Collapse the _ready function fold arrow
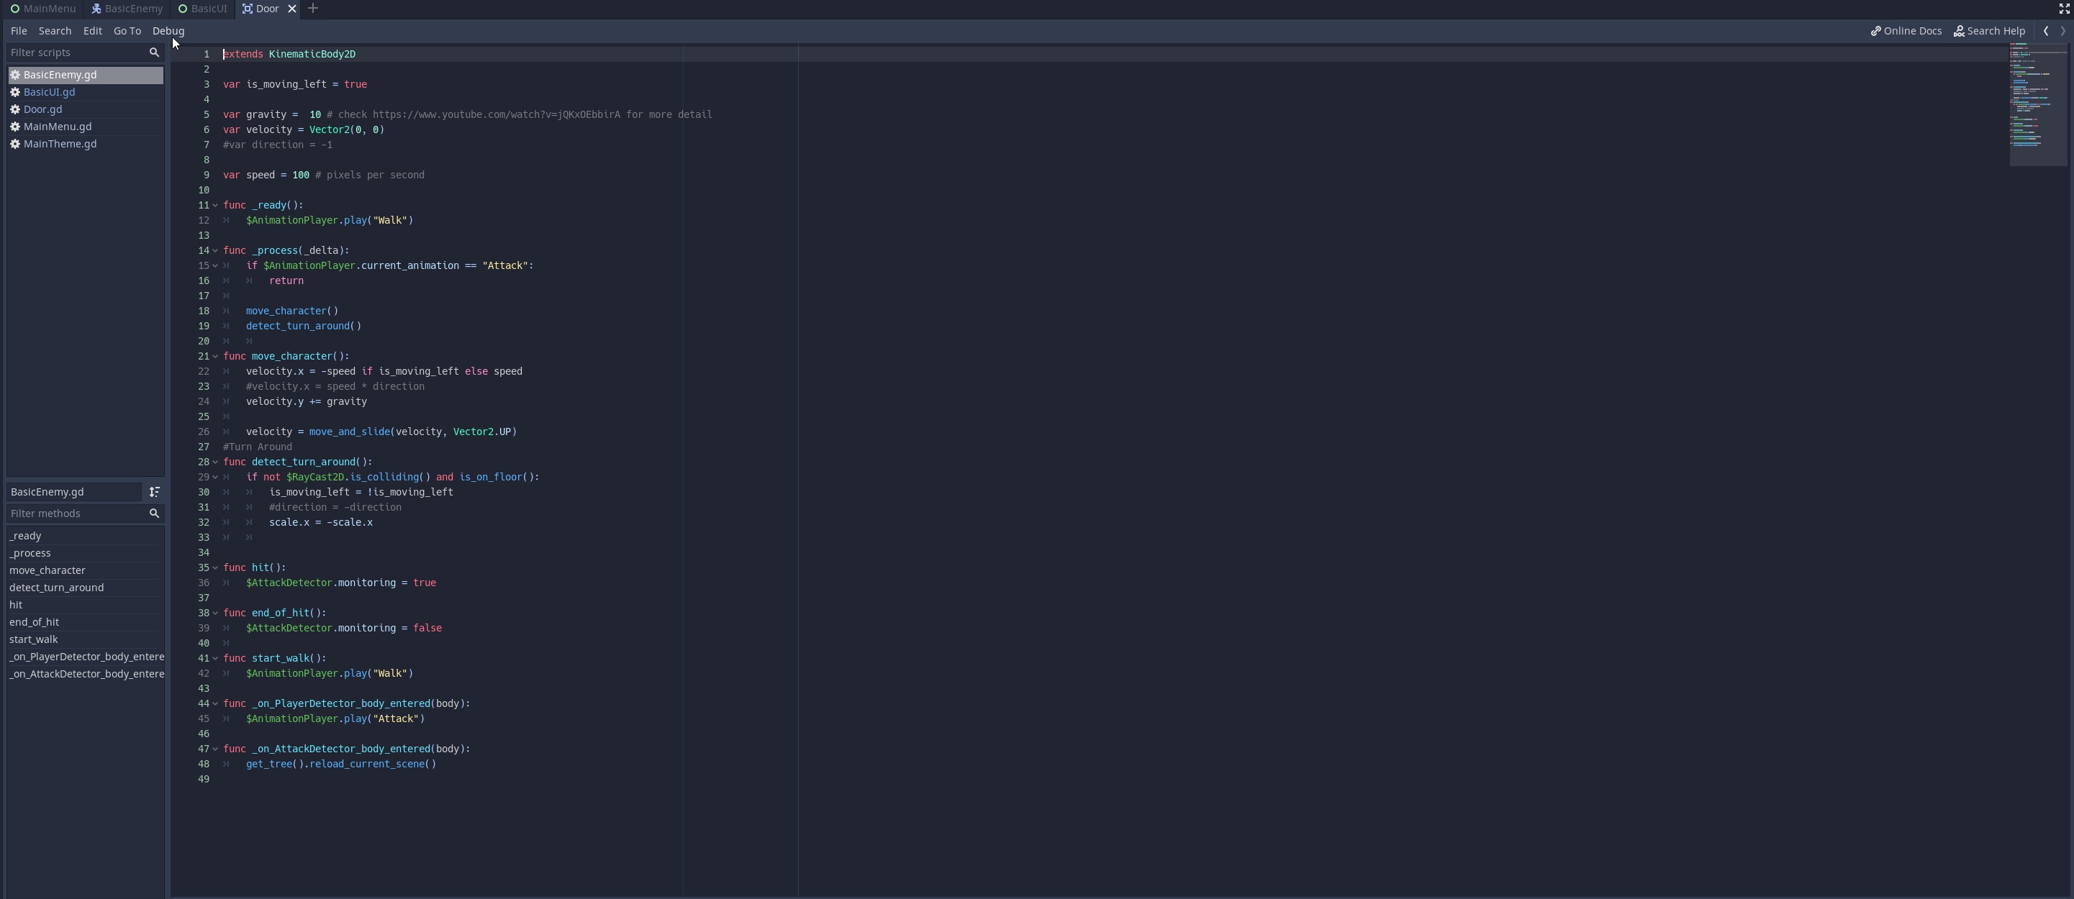2074x899 pixels. (x=214, y=205)
